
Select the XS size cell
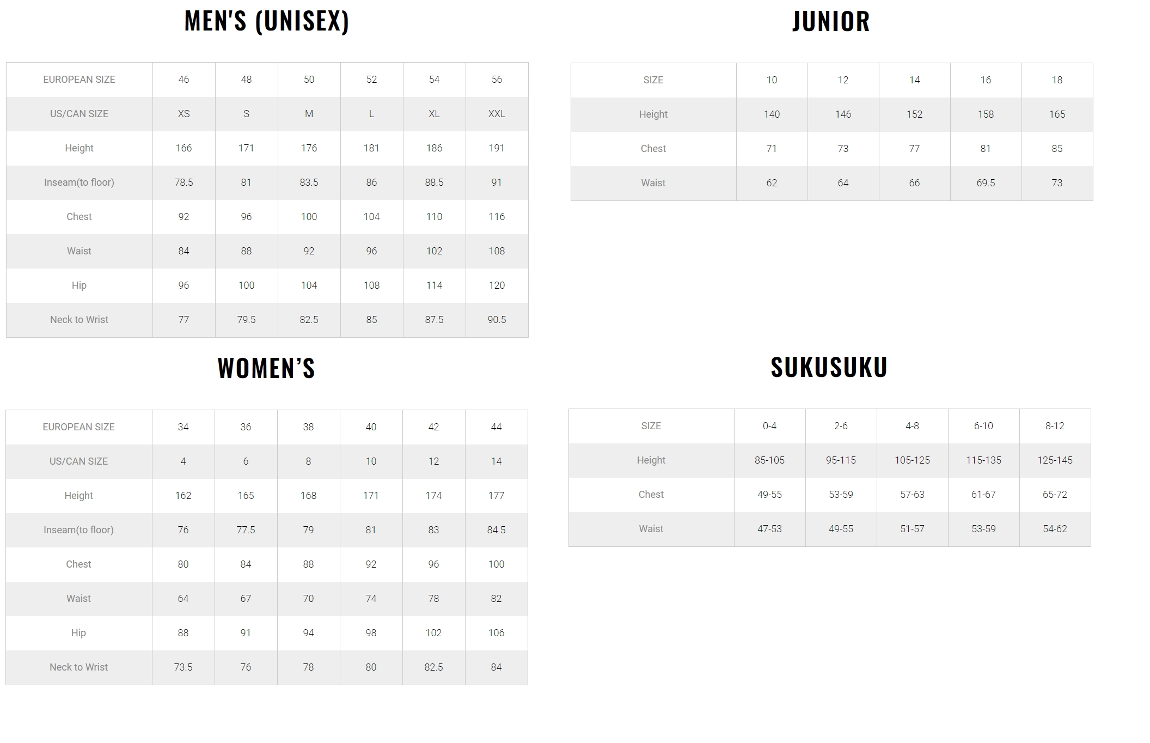183,114
